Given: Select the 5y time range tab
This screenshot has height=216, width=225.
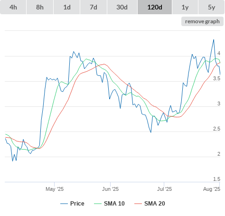Looking at the screenshot, I should [212, 7].
